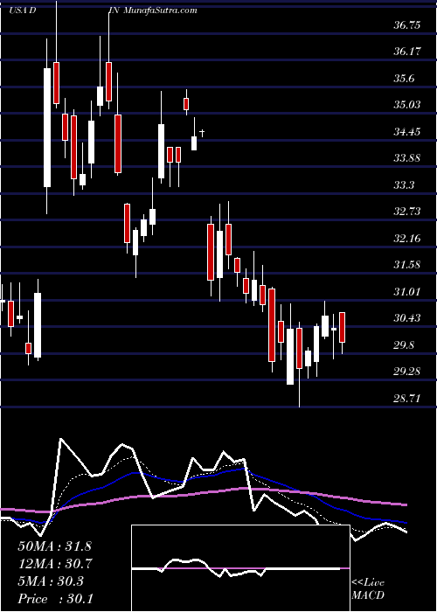Click the 34.45 price axis label

(407, 131)
